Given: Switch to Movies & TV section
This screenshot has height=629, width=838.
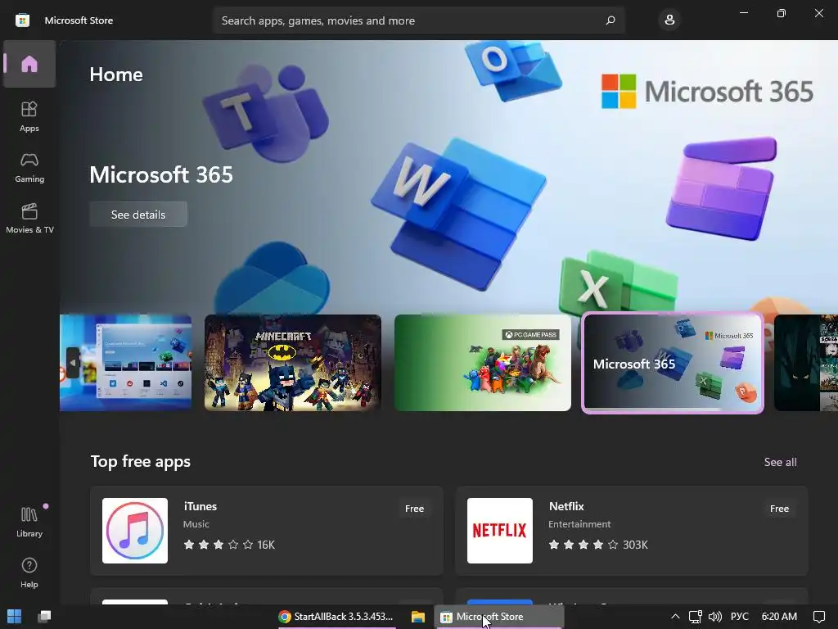Looking at the screenshot, I should [29, 218].
